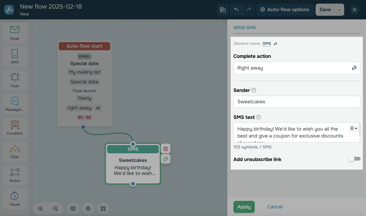Open canvas settings gear icon
Viewport: 366px width, 216px height.
88,208
